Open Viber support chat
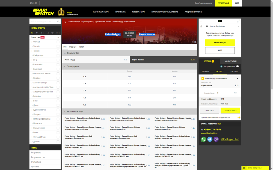This screenshot has width=273, height=170. click(x=216, y=139)
